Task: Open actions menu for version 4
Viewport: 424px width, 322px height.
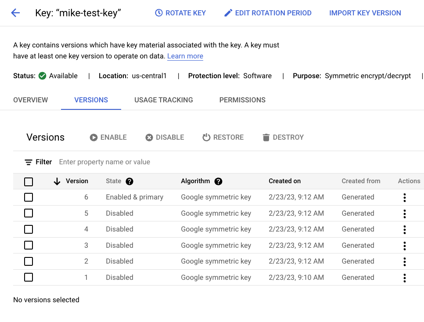Action: [405, 229]
